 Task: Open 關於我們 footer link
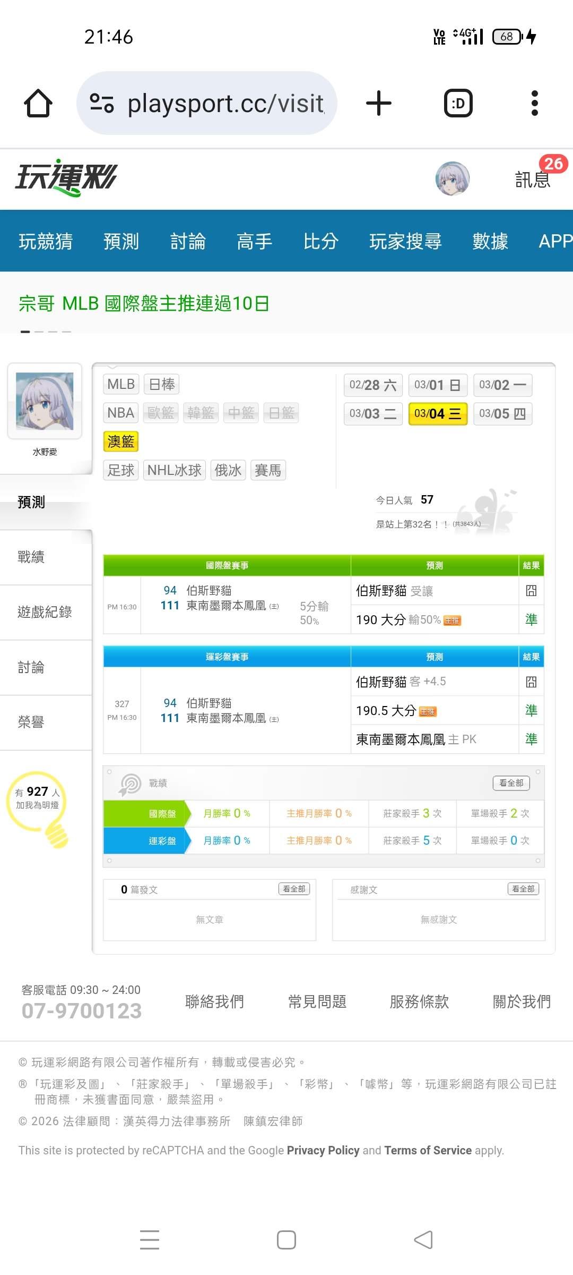coord(522,1001)
